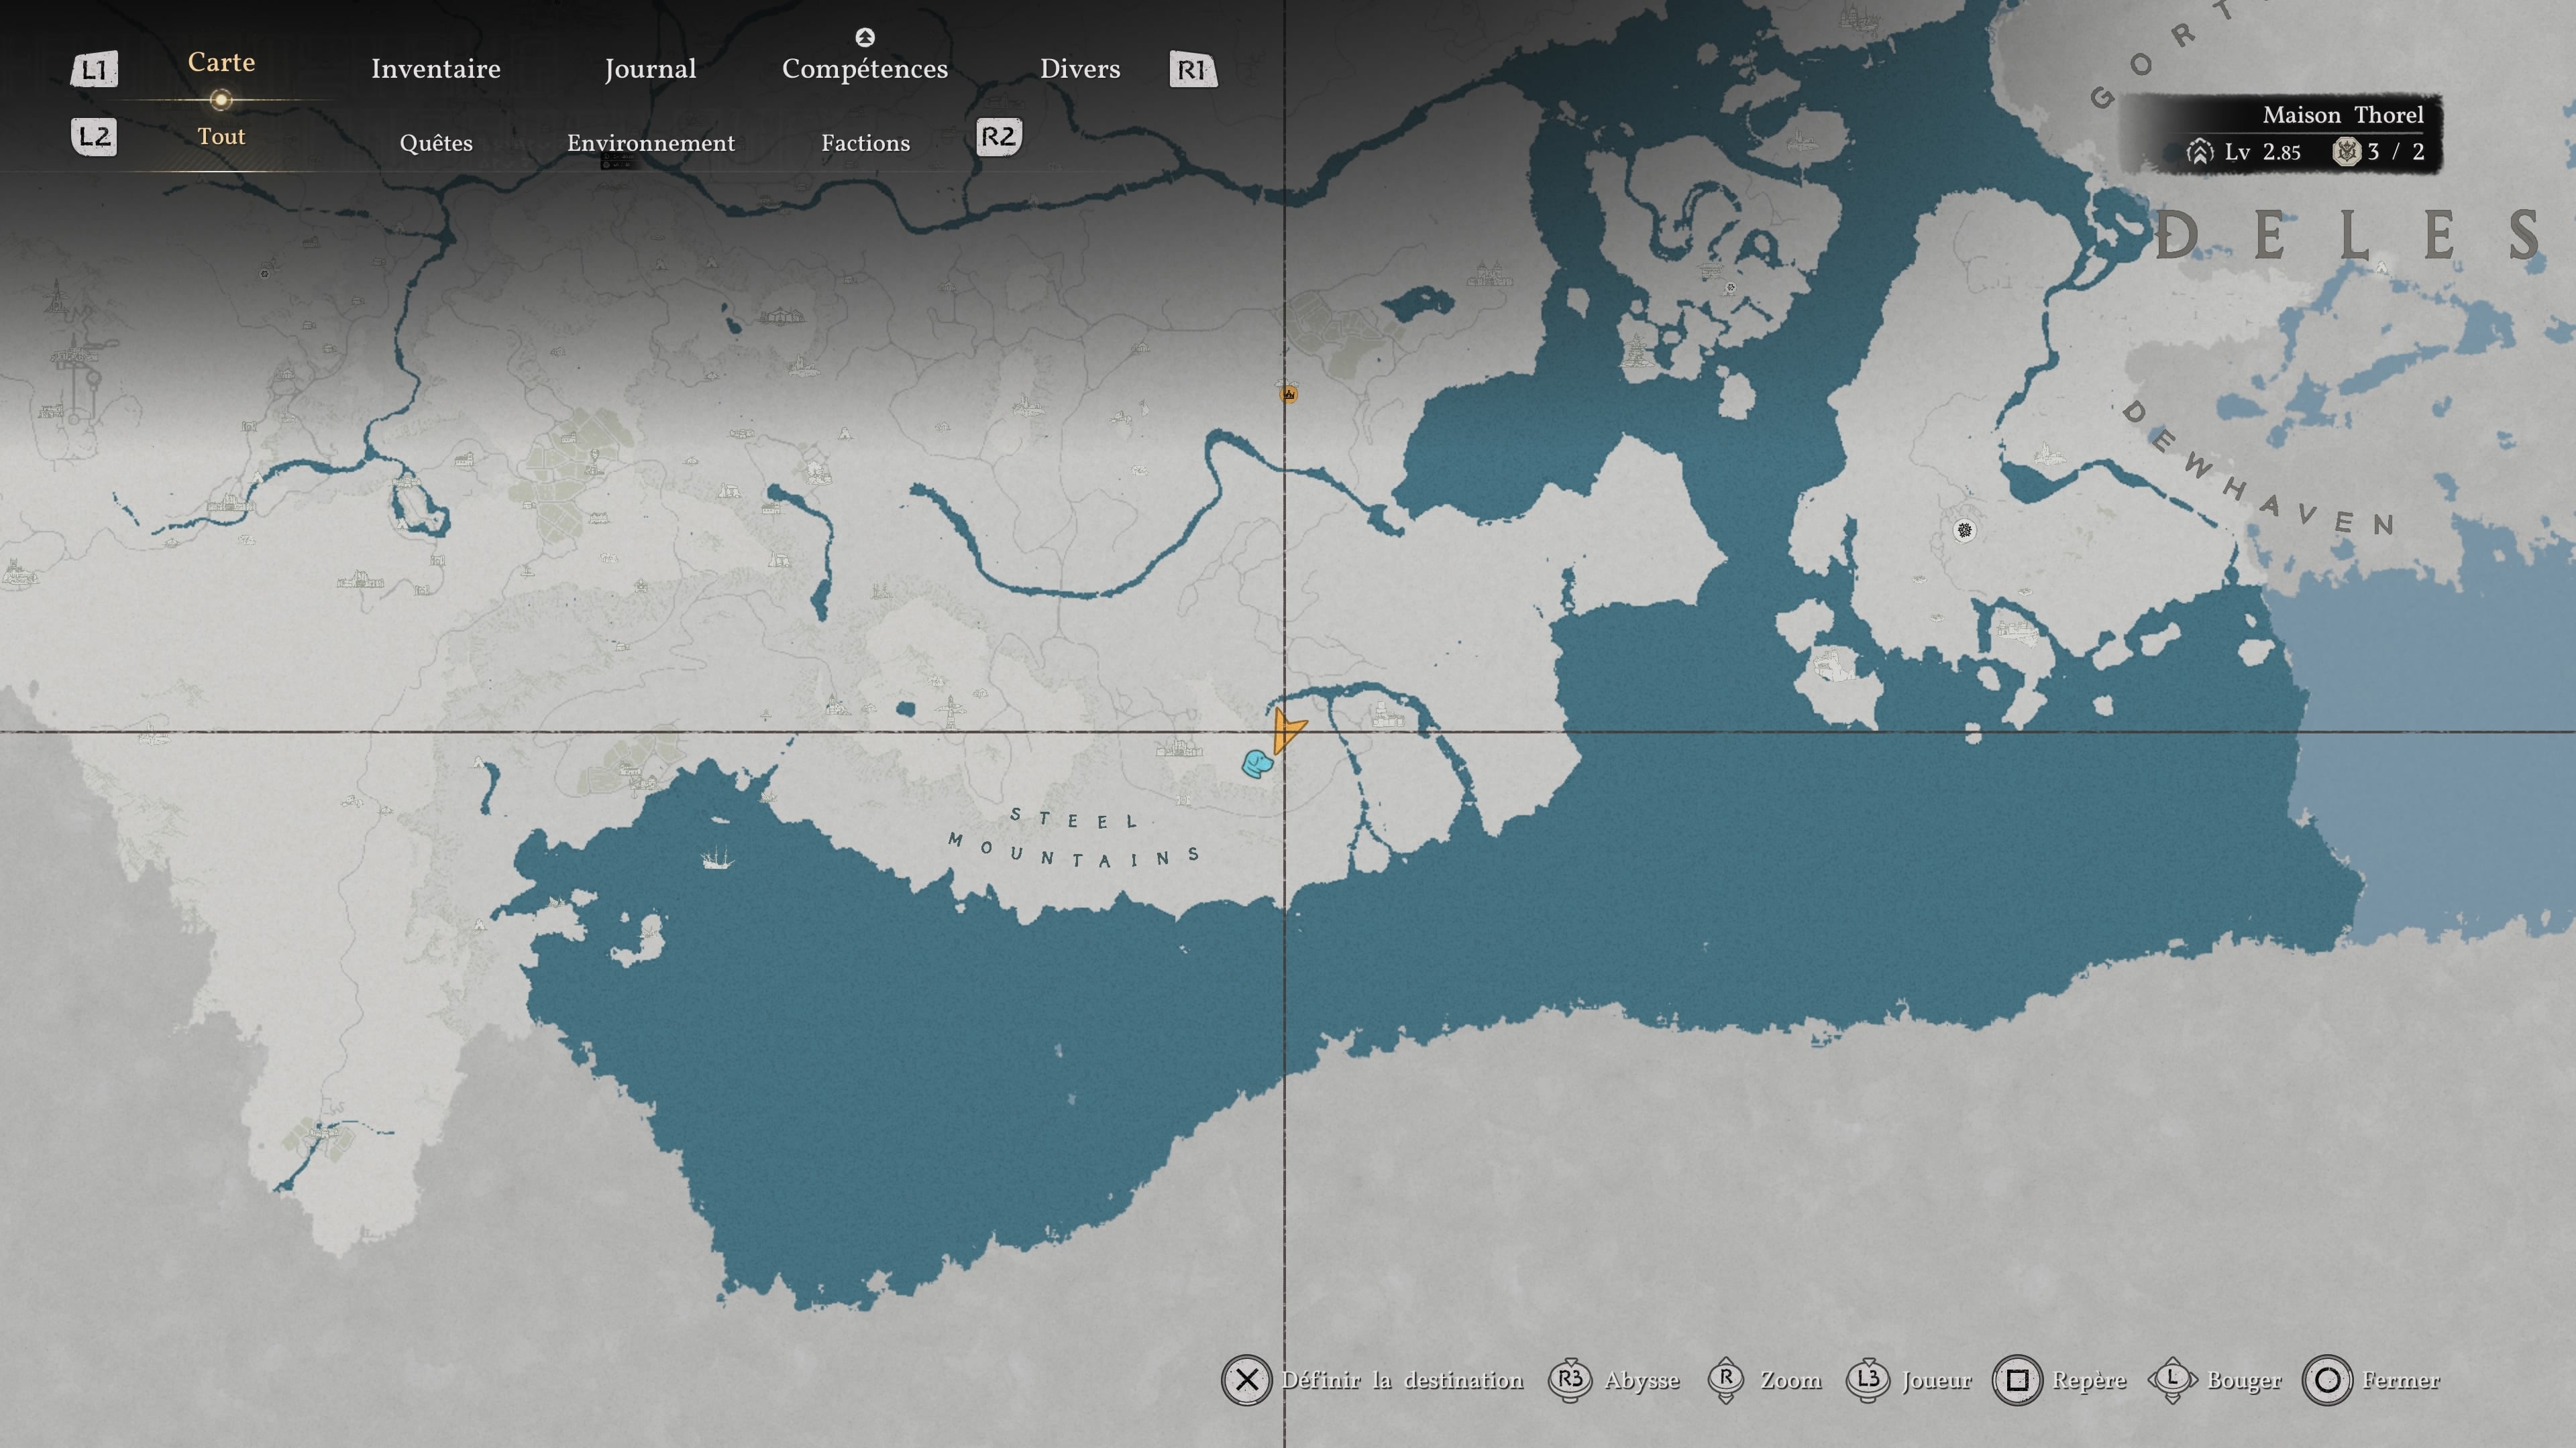Click the R1 shoulder button icon
The image size is (2576, 1448).
coord(1192,70)
